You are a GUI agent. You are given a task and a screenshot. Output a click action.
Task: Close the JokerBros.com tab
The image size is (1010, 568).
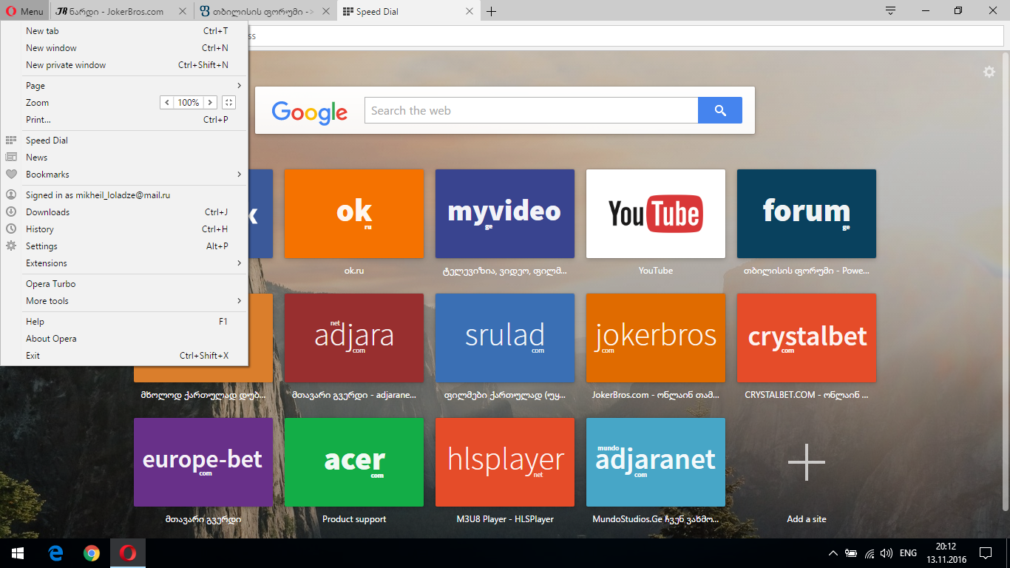tap(183, 12)
